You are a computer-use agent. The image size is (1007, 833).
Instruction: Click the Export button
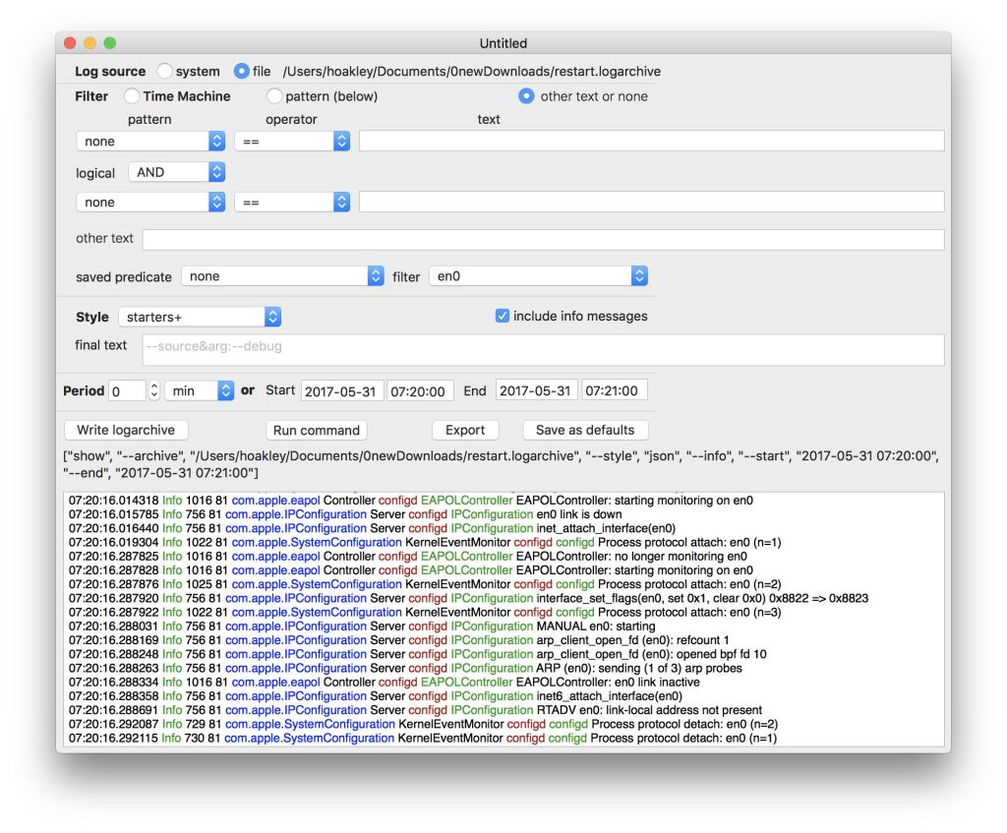(465, 430)
